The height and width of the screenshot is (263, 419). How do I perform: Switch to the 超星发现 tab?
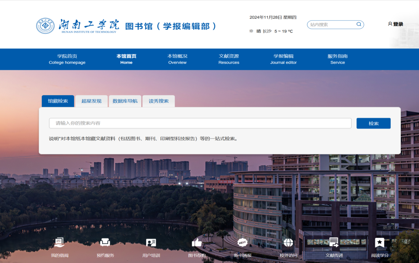[92, 101]
